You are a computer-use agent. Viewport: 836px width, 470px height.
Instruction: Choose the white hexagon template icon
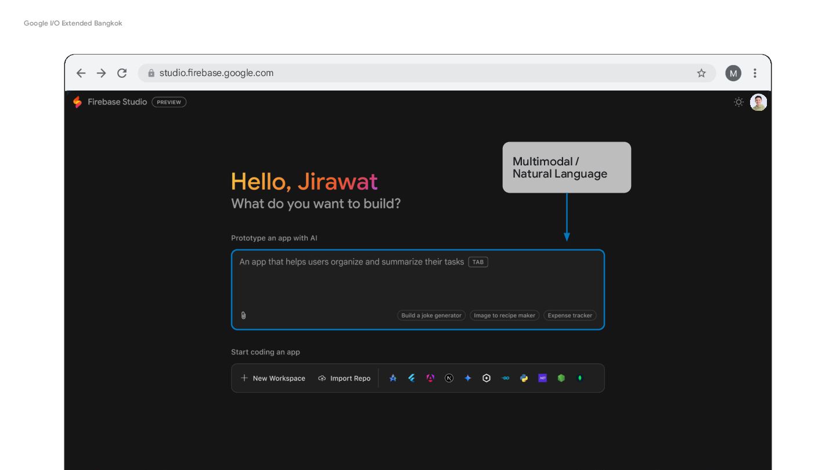click(487, 378)
